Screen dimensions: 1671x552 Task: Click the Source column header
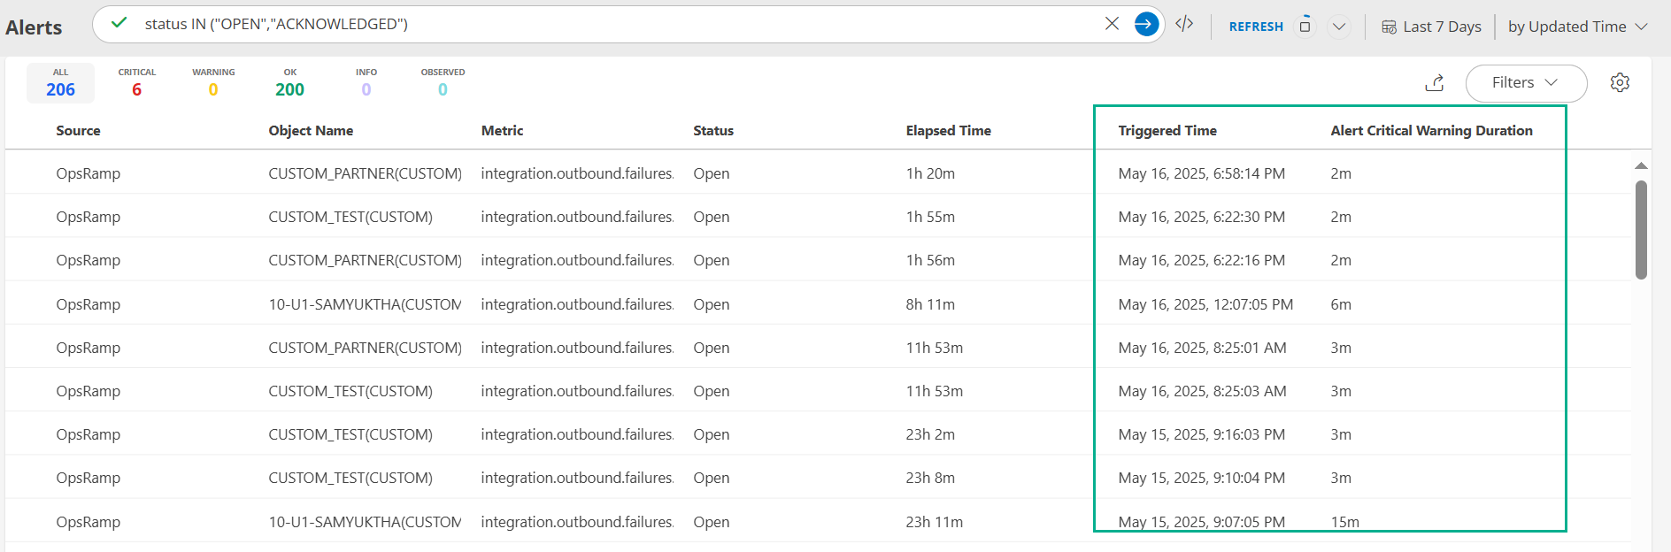click(x=78, y=130)
